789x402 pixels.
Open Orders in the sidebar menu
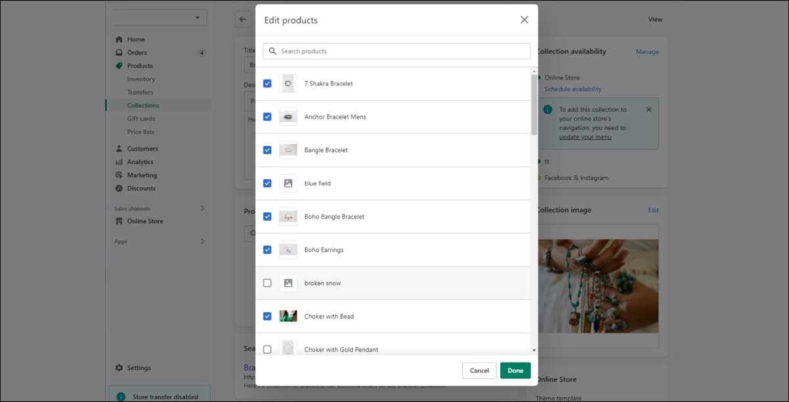click(x=137, y=53)
